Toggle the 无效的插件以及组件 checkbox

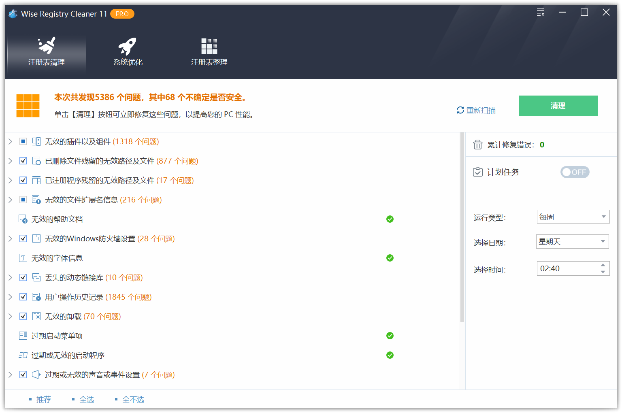[23, 141]
